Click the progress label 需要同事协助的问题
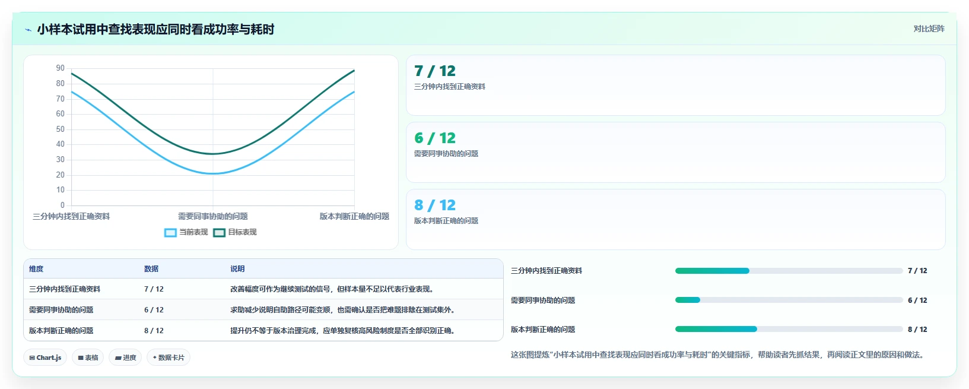This screenshot has height=389, width=969. (x=543, y=301)
